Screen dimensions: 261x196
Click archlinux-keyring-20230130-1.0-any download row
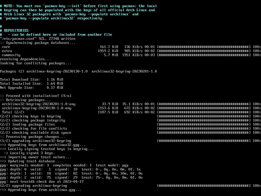pyautogui.click(x=131, y=108)
